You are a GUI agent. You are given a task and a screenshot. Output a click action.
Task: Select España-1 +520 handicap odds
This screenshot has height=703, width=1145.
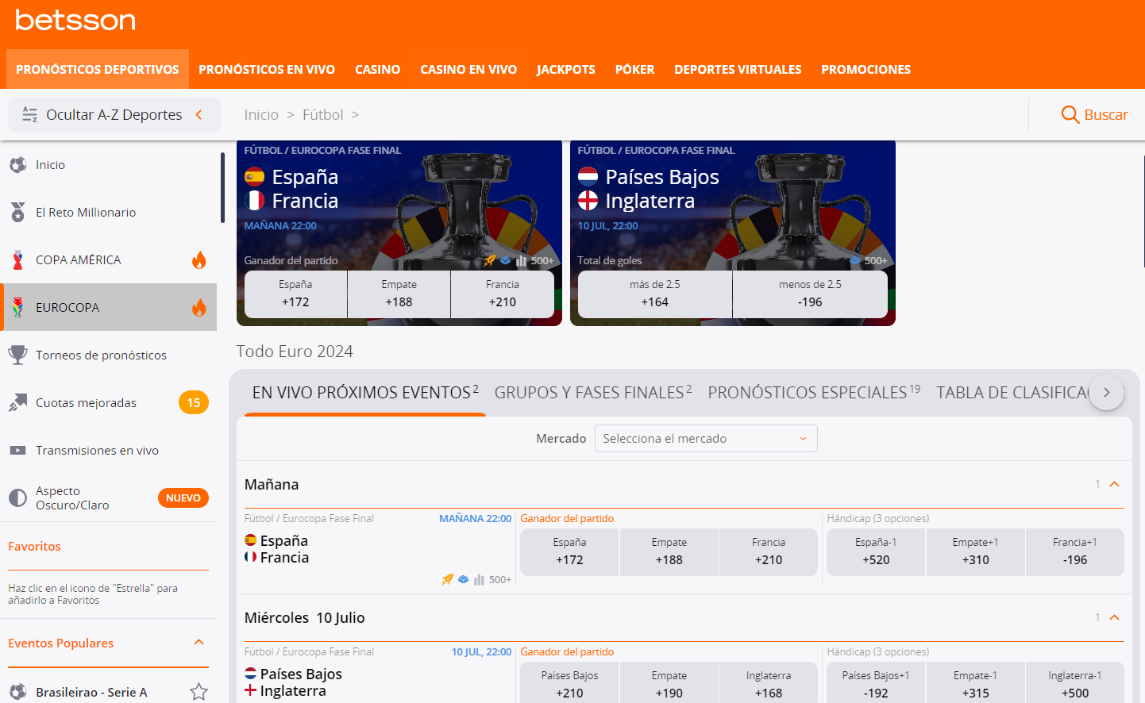(876, 552)
